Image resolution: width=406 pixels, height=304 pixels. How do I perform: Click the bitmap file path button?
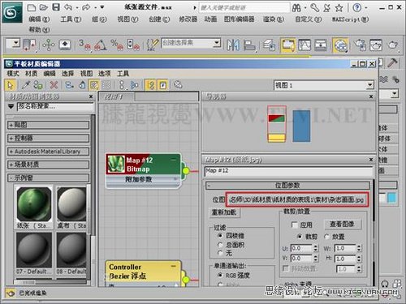click(297, 199)
